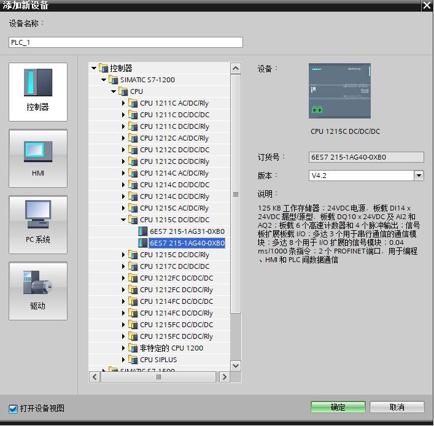Select CPU 1212C DC/DC/Rly tree row
434x426 pixels.
pyautogui.click(x=159, y=161)
